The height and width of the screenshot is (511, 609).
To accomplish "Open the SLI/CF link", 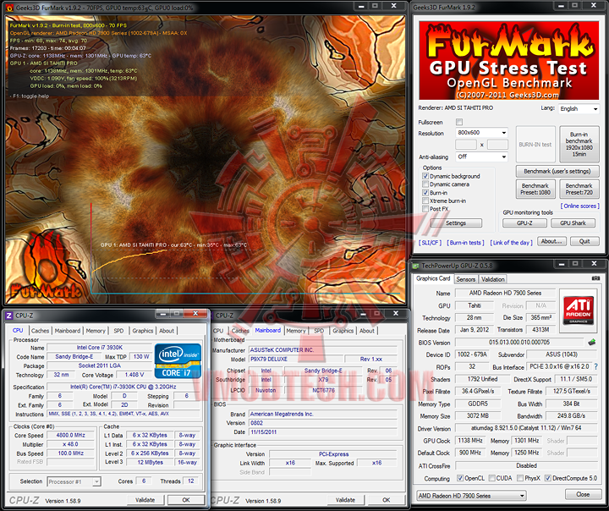I will (430, 243).
